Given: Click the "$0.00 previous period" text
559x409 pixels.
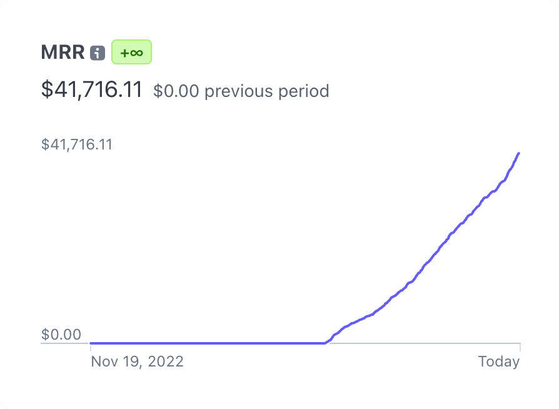Looking at the screenshot, I should [241, 91].
